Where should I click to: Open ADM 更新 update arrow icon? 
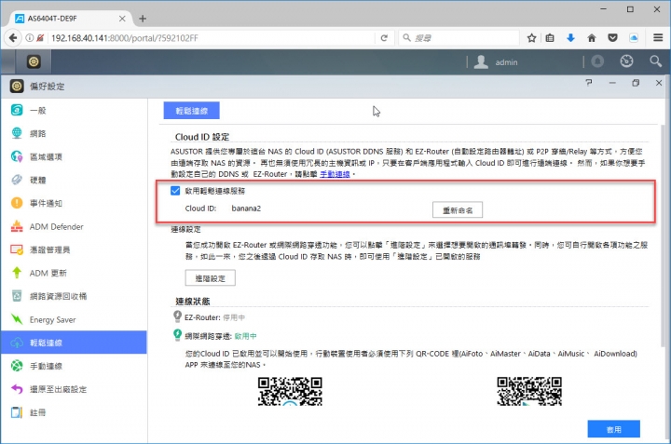17,273
